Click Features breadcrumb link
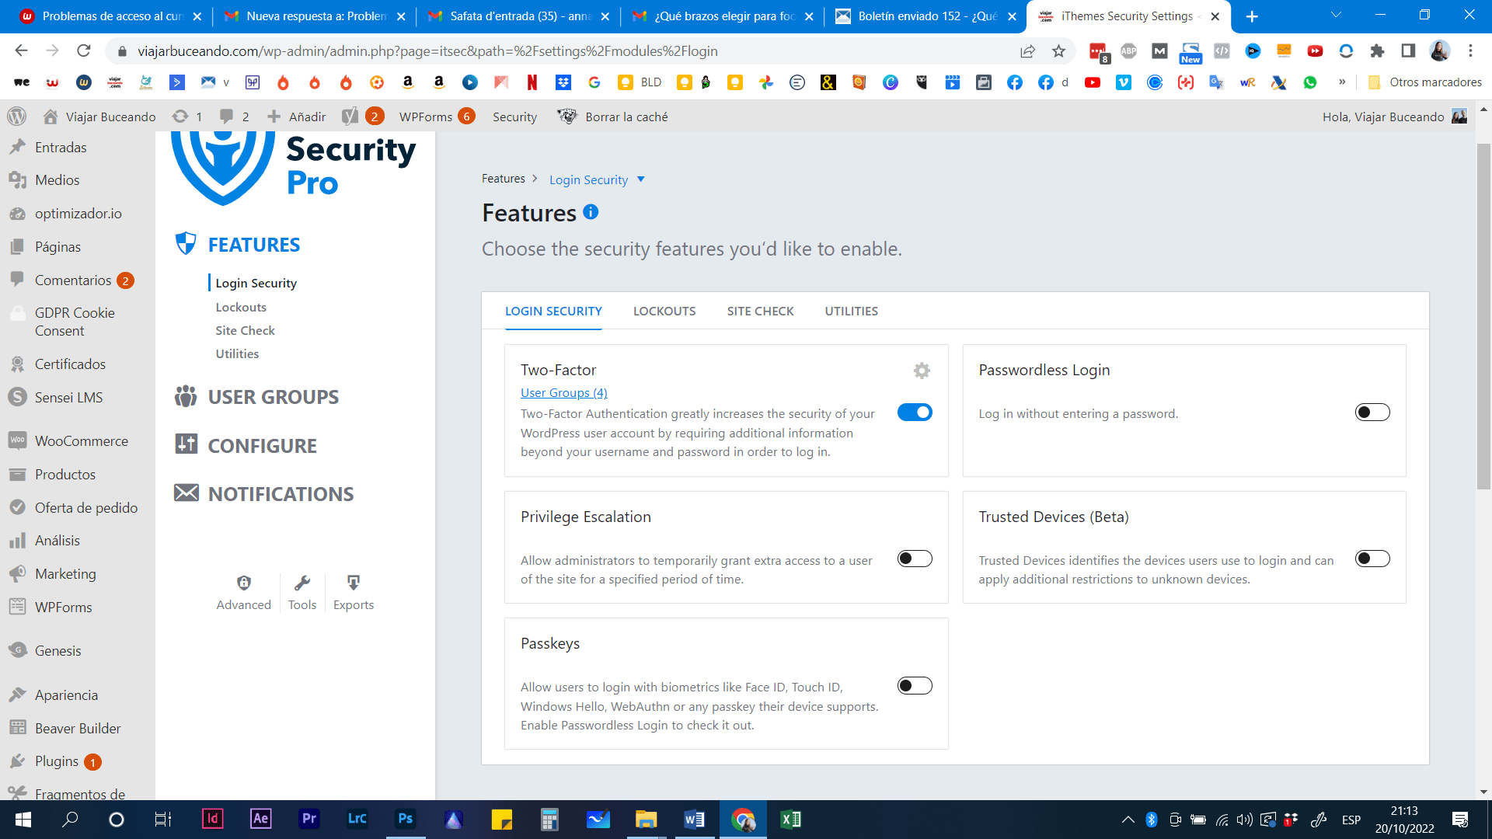This screenshot has height=839, width=1492. pyautogui.click(x=504, y=179)
